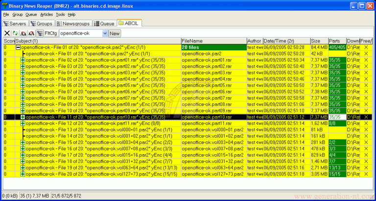
Task: Select the ABCIL tab
Action: (x=129, y=23)
